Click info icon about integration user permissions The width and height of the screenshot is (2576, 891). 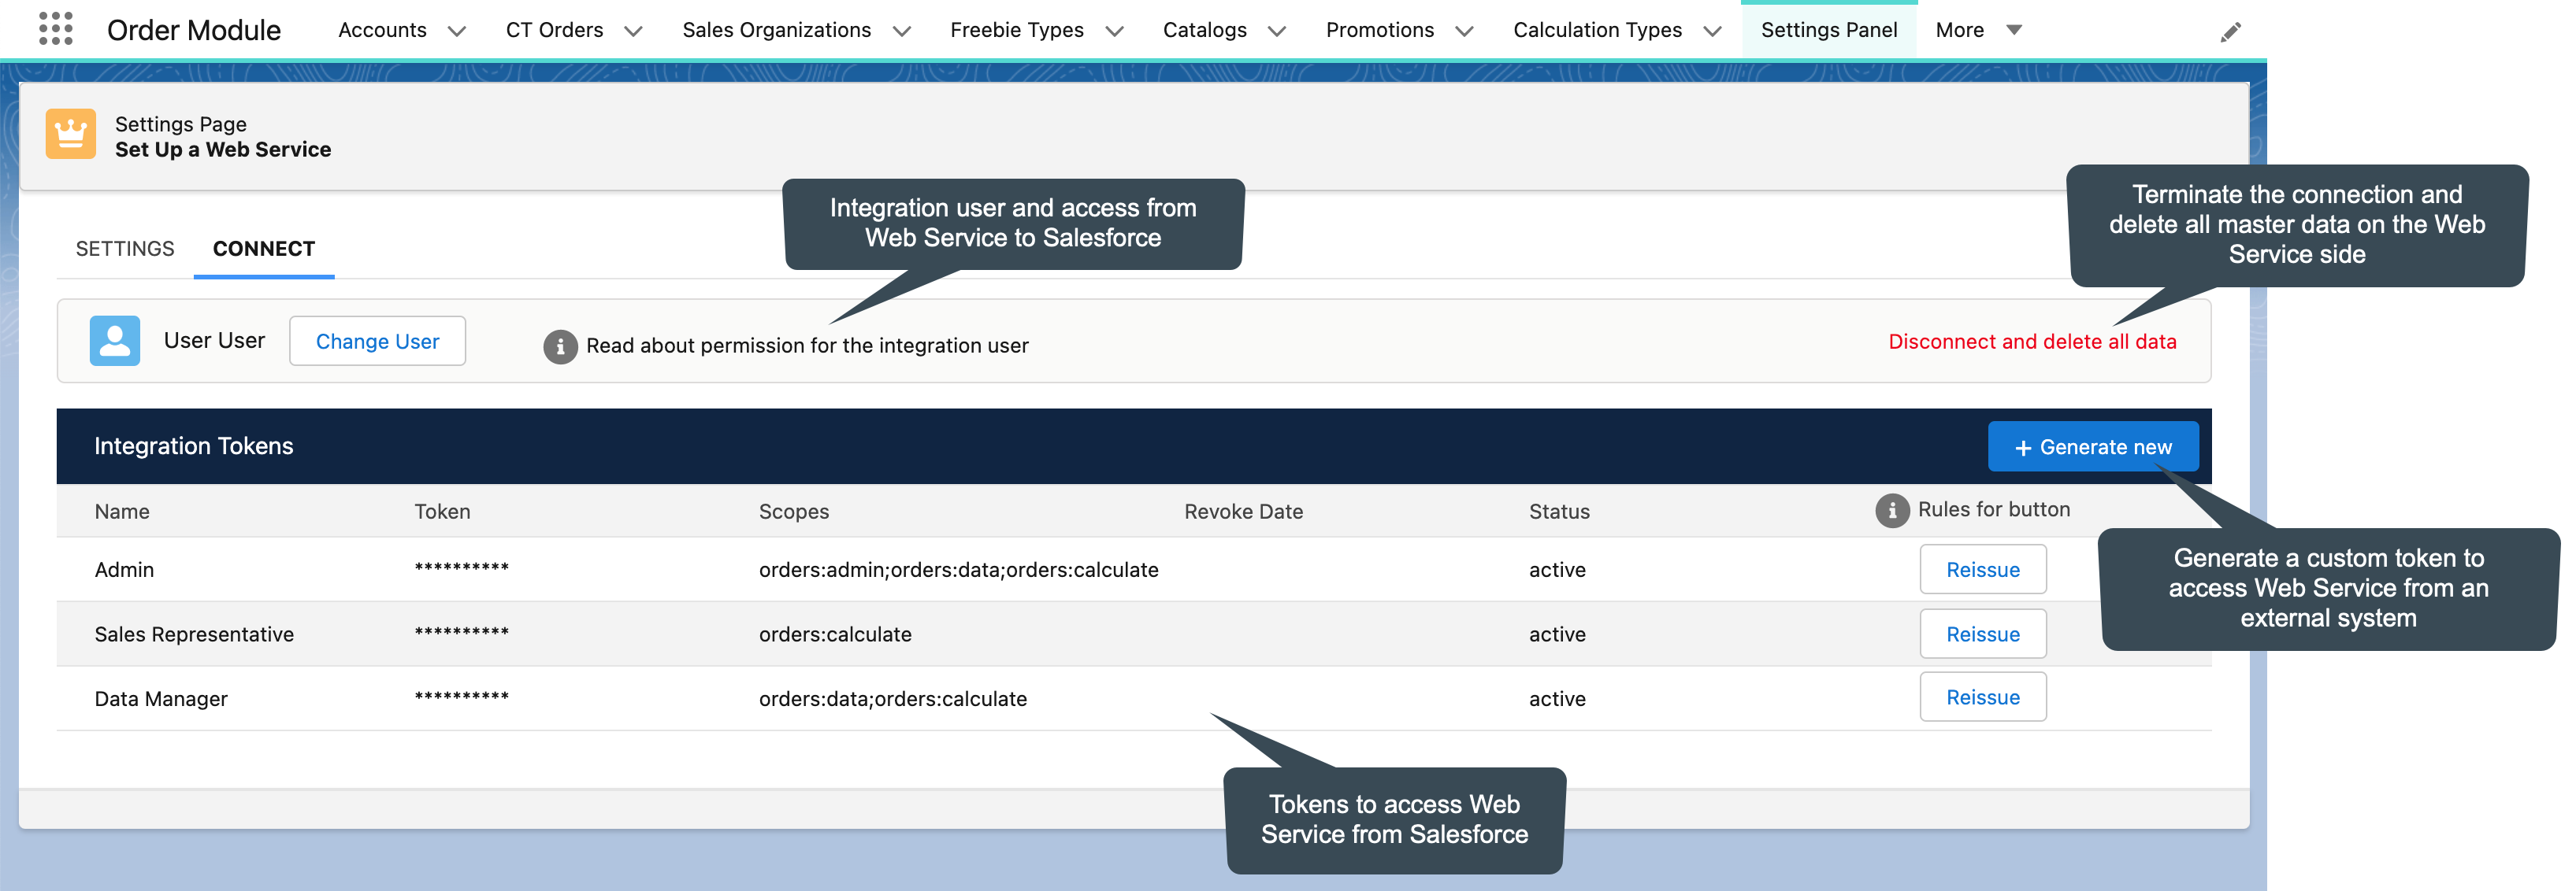click(559, 346)
